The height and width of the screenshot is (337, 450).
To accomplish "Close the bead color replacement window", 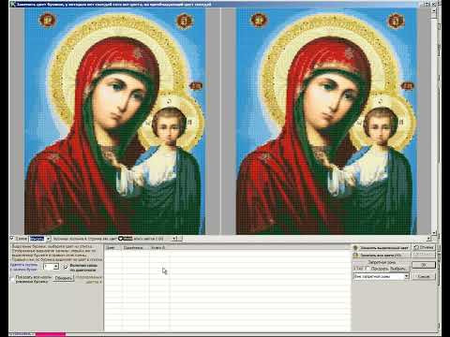I will [x=434, y=4].
